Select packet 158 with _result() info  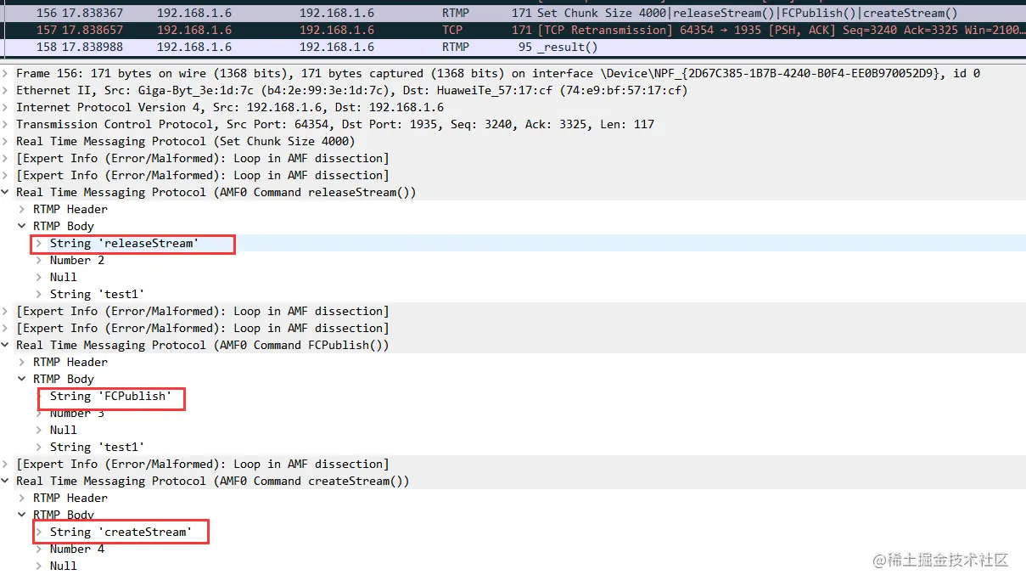(x=339, y=47)
